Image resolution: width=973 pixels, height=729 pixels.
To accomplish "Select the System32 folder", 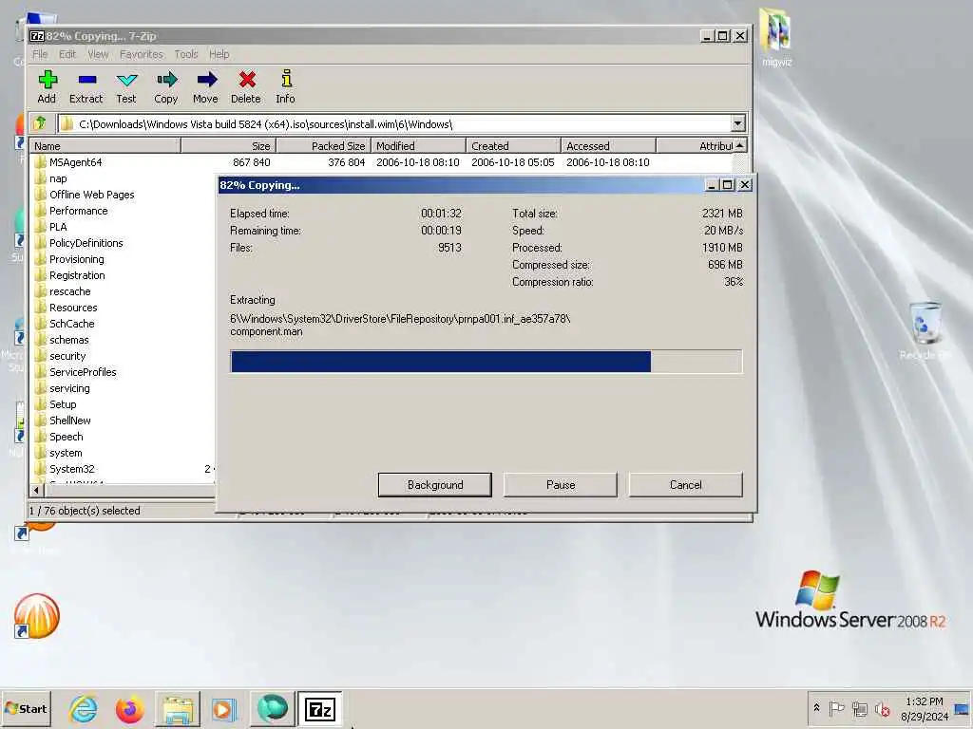I will coord(72,469).
